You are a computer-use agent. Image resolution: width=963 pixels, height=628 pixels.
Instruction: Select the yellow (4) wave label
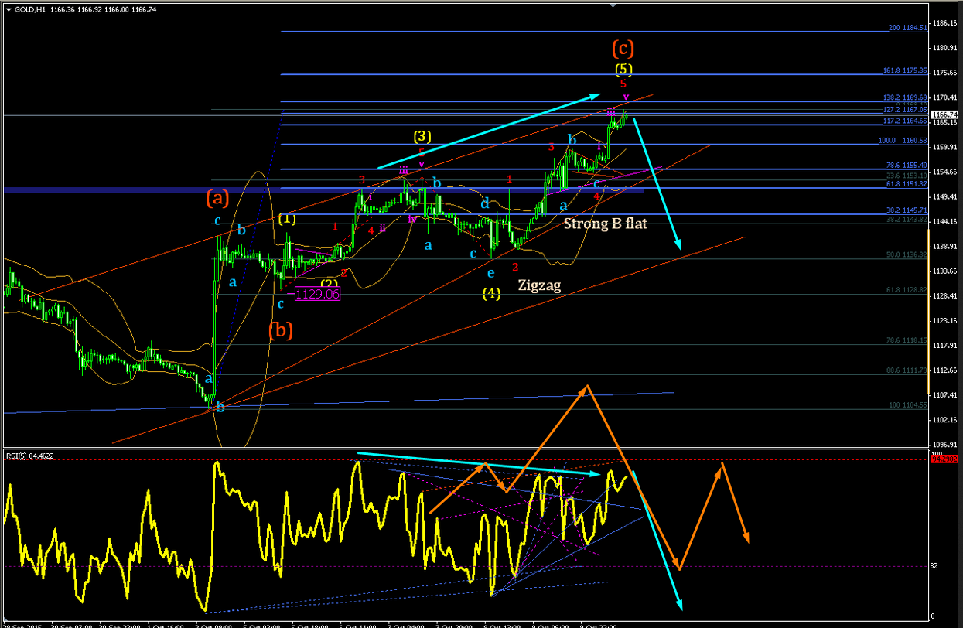click(491, 293)
